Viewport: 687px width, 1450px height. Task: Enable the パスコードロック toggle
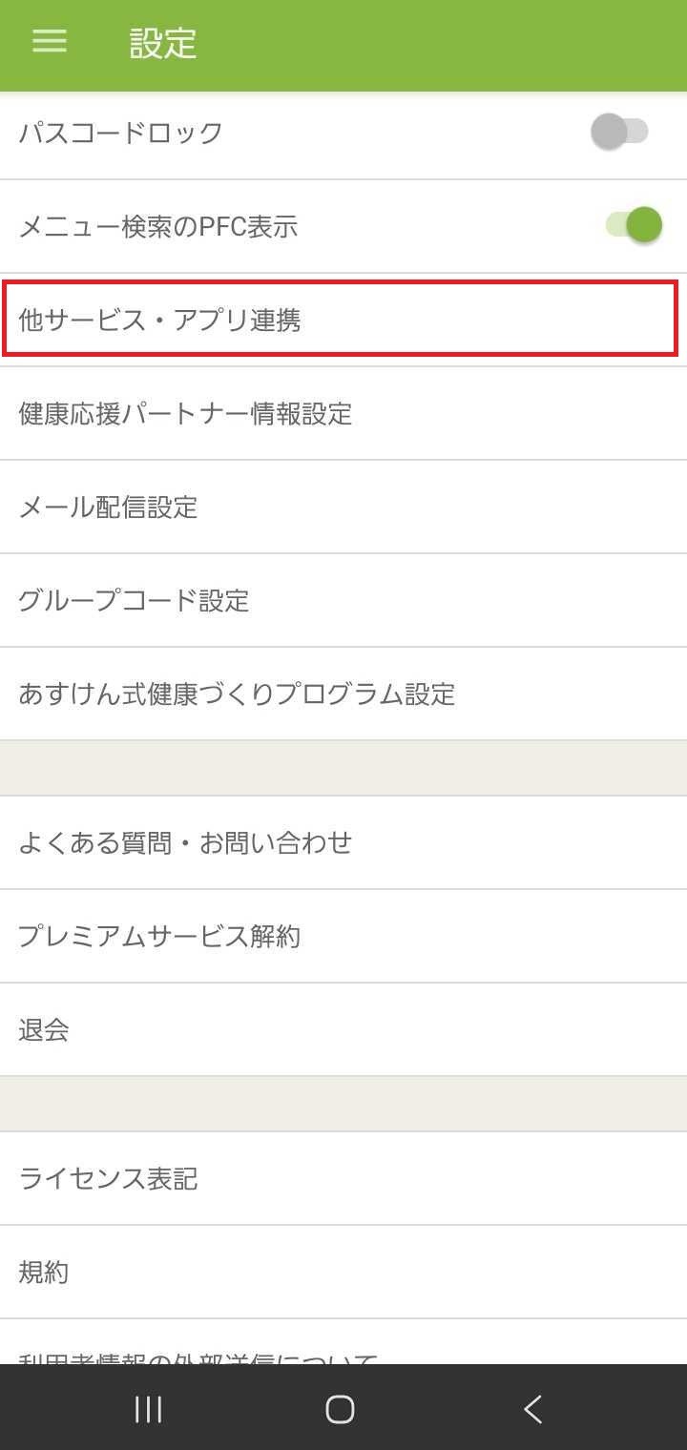tap(620, 132)
